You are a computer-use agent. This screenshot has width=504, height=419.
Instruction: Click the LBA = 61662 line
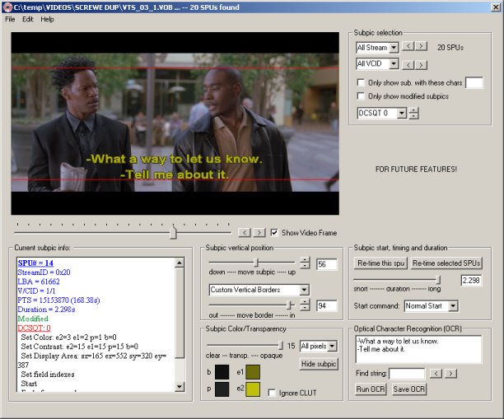pos(39,282)
